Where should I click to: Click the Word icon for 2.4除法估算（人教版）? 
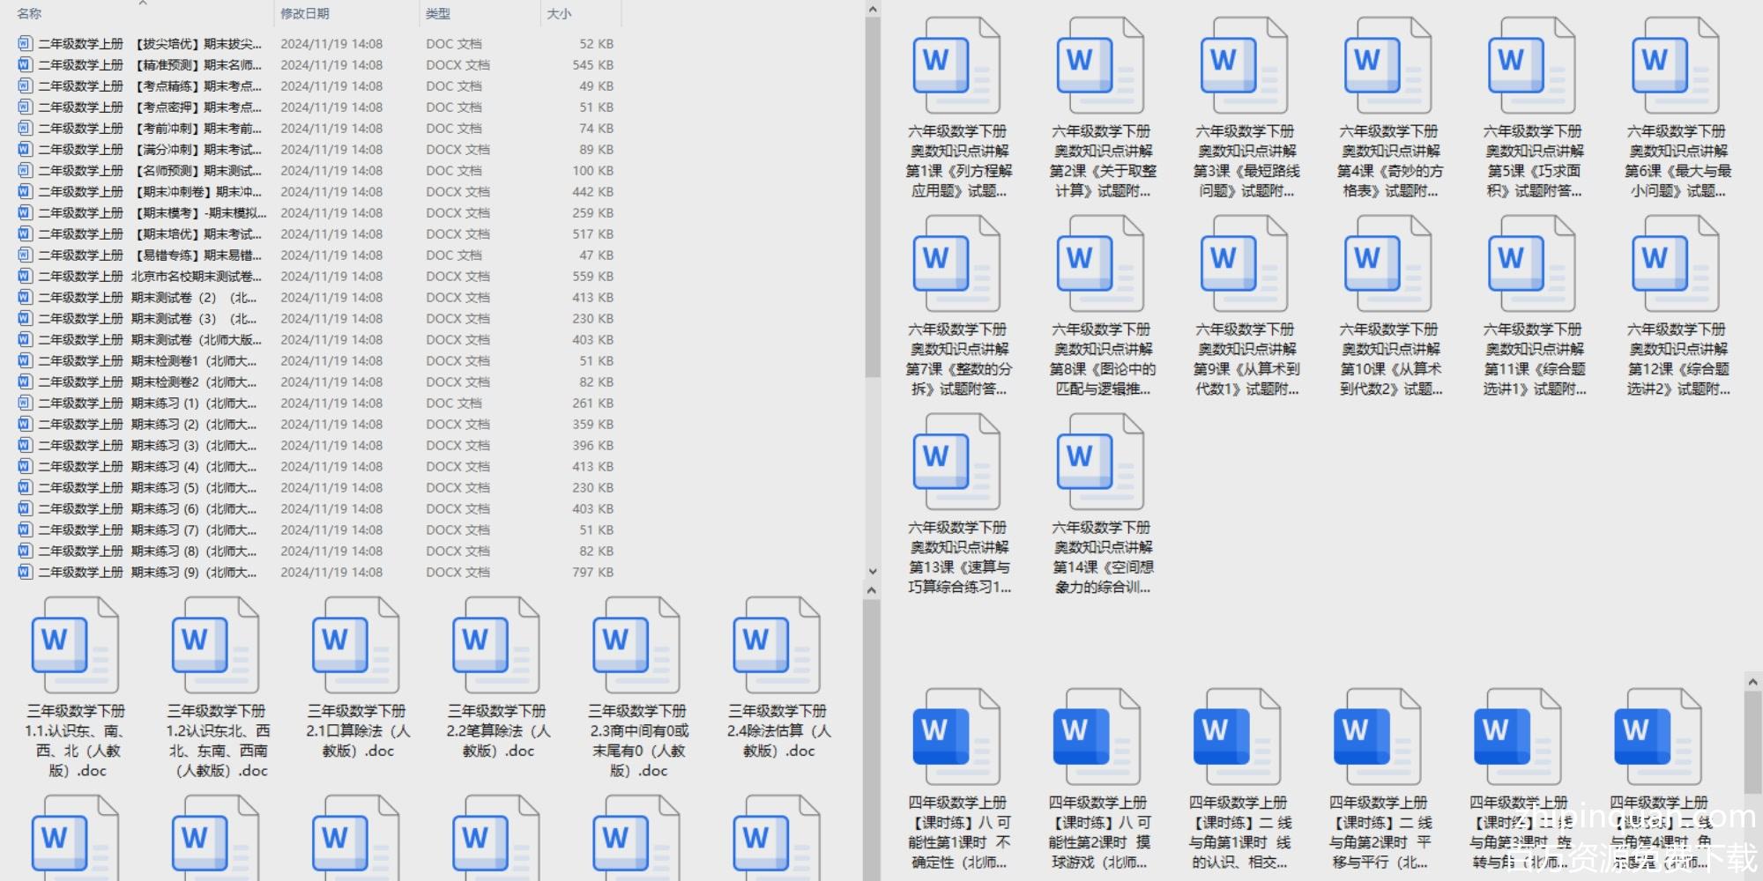776,646
